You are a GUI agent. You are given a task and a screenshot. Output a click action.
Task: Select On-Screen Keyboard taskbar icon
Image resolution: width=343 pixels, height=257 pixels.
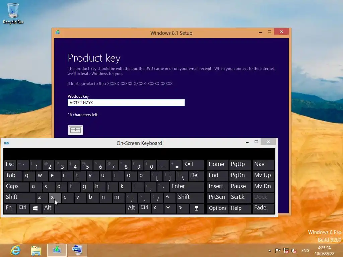(x=78, y=250)
